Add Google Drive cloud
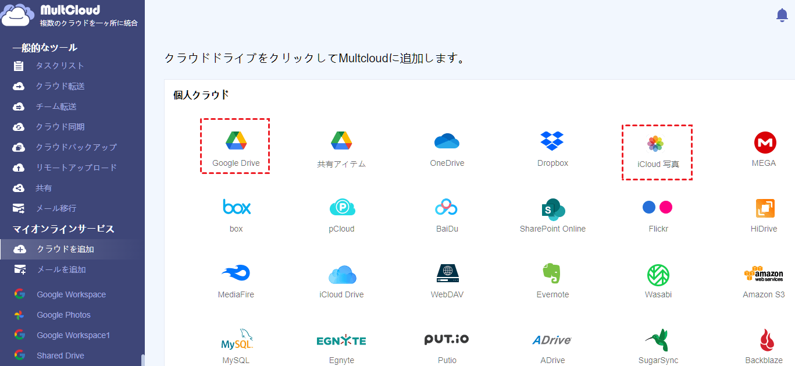Screen dimensions: 795x366 pos(236,148)
